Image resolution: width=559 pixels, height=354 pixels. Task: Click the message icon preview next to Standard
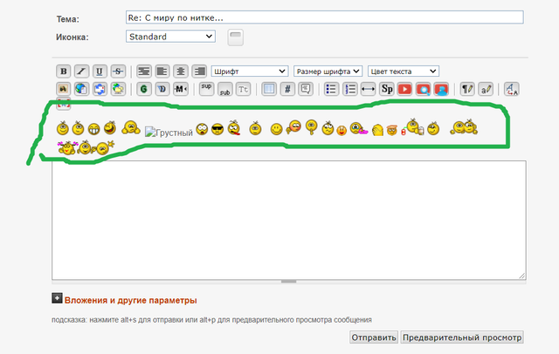(x=236, y=37)
